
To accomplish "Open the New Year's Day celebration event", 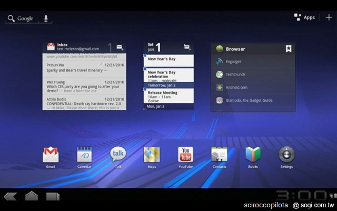I will tap(168, 75).
